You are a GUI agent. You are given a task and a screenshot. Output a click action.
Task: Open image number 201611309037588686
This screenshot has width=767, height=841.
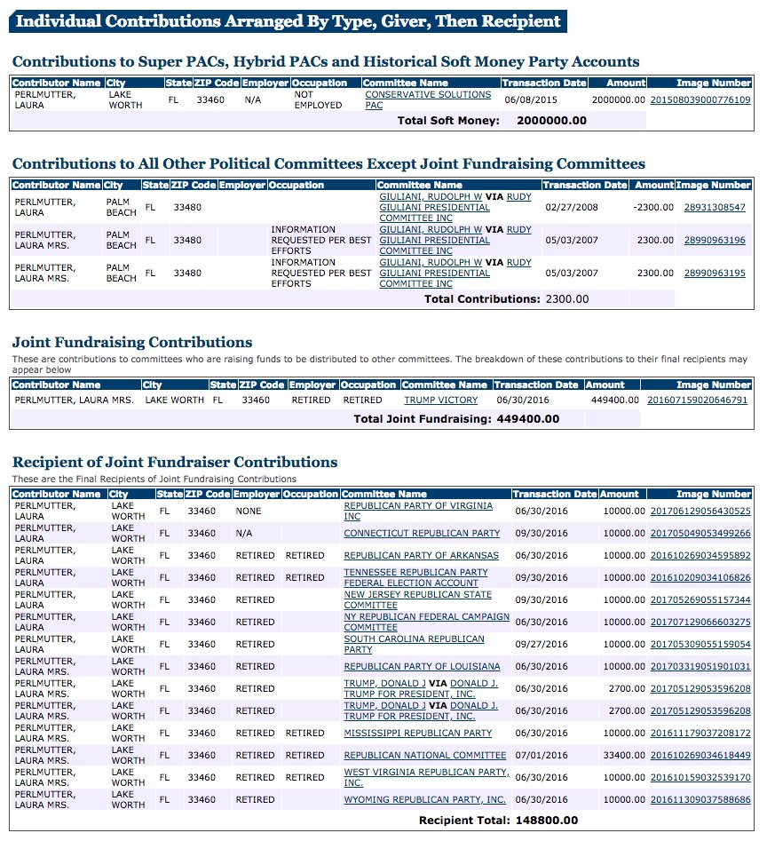click(700, 799)
